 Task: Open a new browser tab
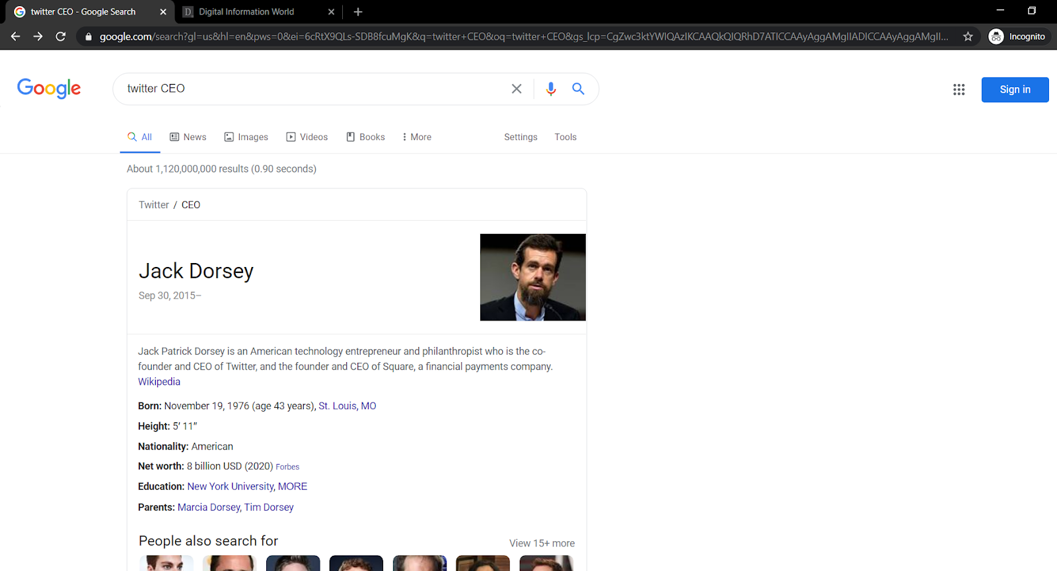pos(358,12)
